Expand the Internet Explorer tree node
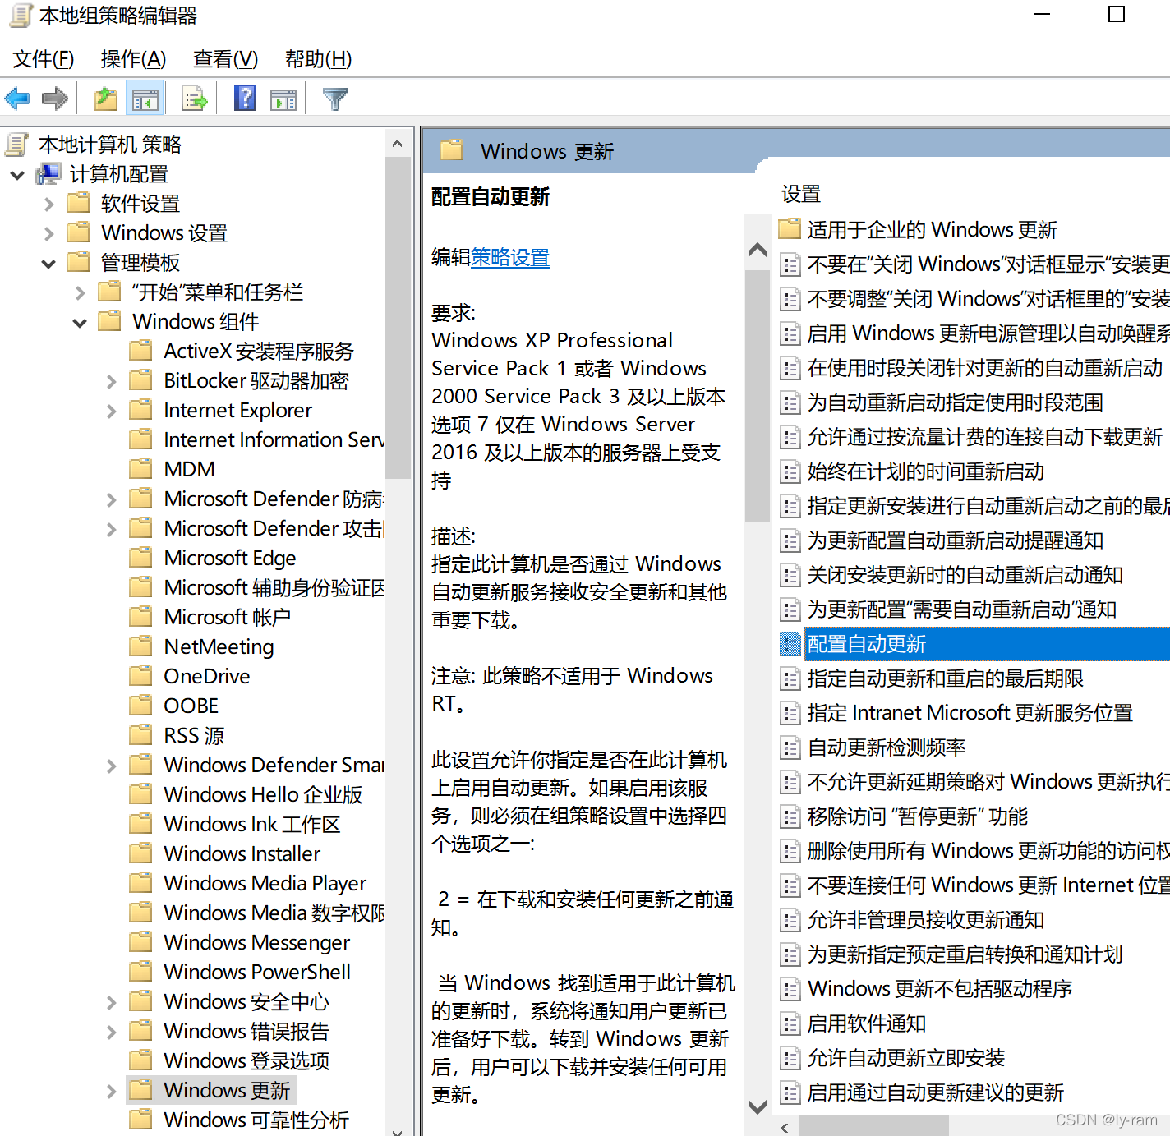This screenshot has height=1136, width=1170. [x=111, y=412]
